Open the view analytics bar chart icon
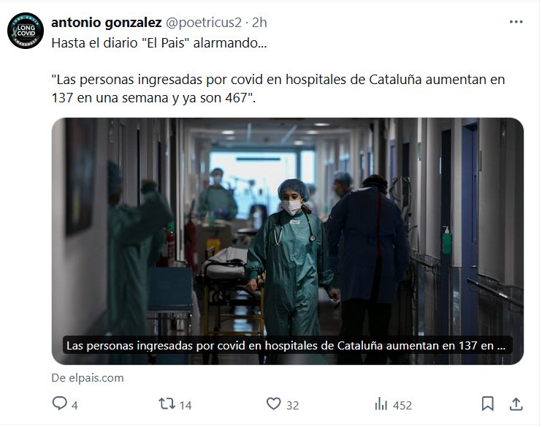The image size is (542, 427). (x=381, y=404)
